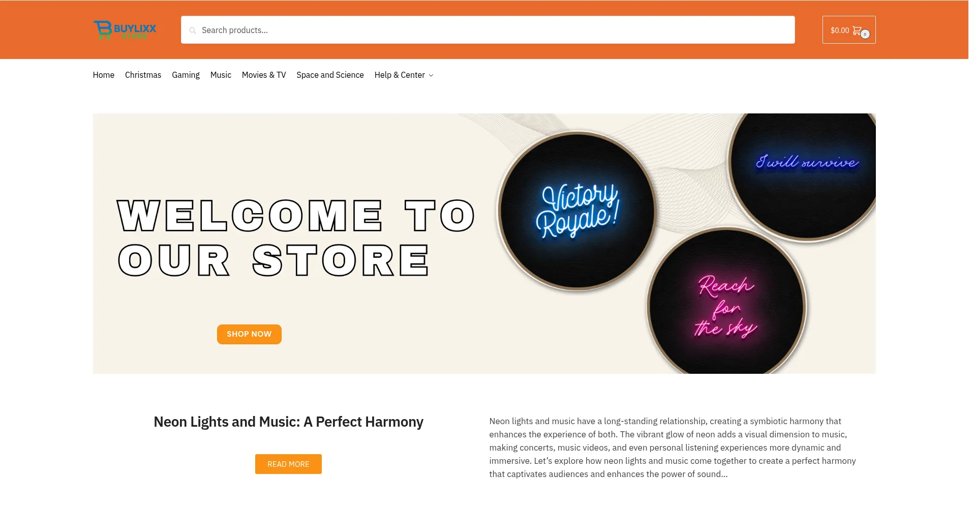Open the Music category

(221, 75)
